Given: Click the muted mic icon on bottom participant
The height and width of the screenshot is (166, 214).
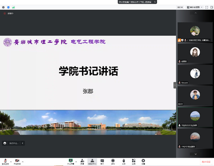Looking at the screenshot, I should 179,147.
